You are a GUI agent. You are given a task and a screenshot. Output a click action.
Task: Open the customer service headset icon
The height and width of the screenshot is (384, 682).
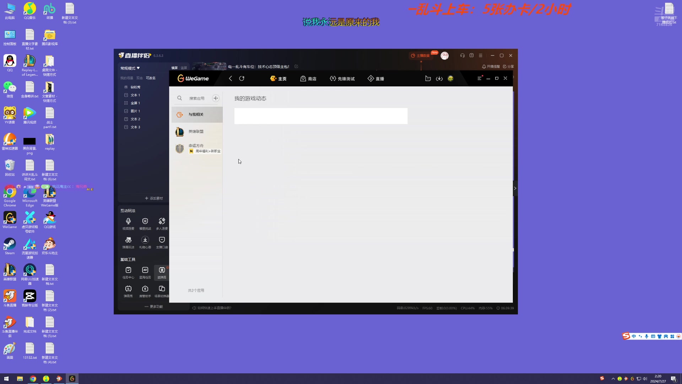pos(462,55)
